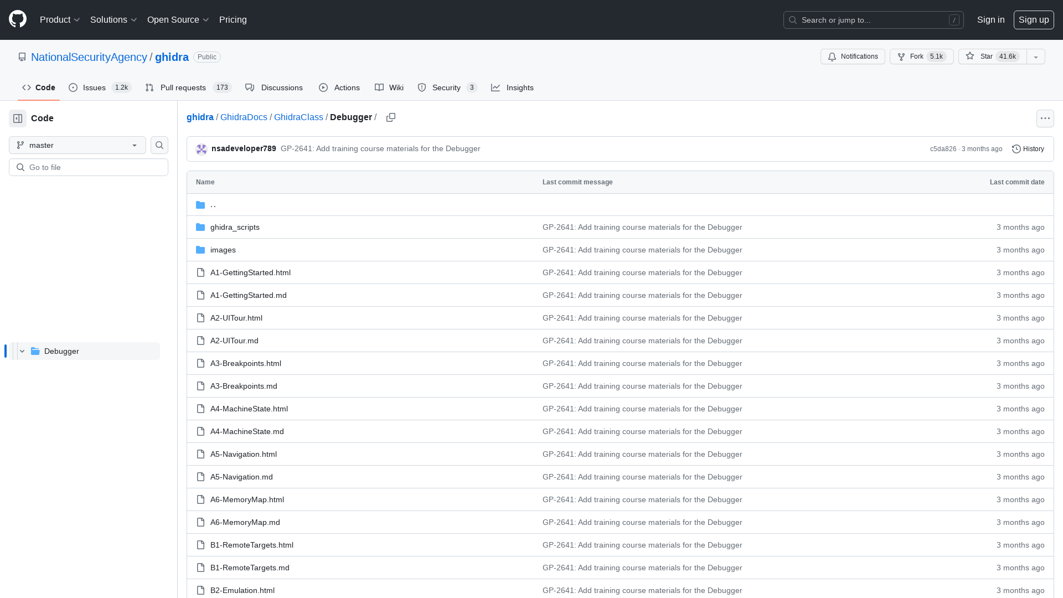Open A2-UITour.md file

pos(234,341)
